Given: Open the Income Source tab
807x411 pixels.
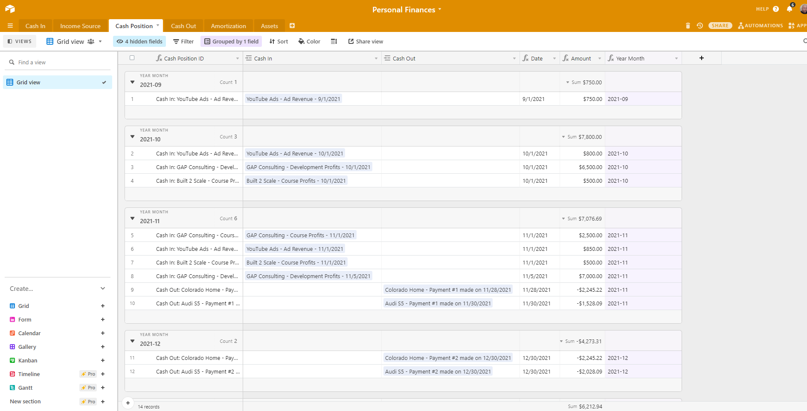Looking at the screenshot, I should click(80, 26).
